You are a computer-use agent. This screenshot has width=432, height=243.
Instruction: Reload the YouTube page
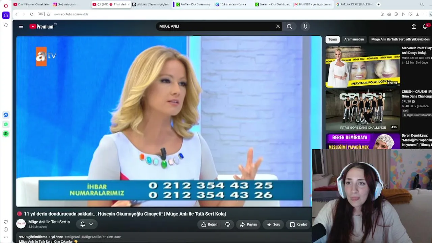click(x=32, y=14)
